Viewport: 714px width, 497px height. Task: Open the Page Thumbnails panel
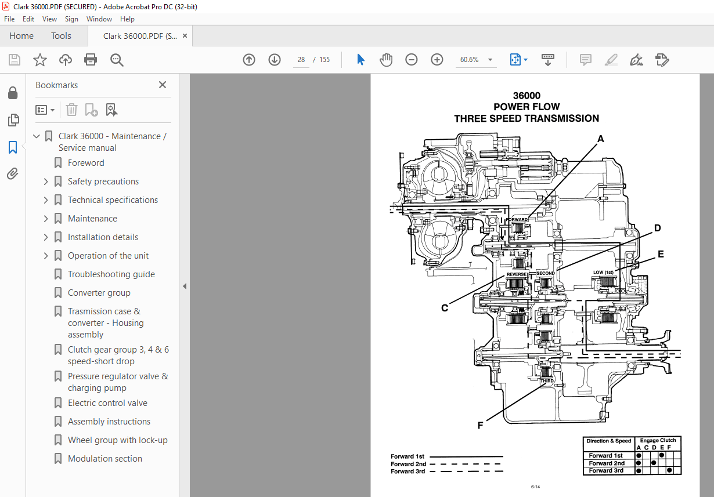(x=13, y=120)
